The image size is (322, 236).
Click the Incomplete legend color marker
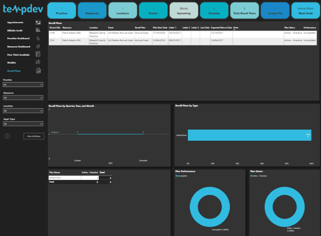pyautogui.click(x=176, y=176)
